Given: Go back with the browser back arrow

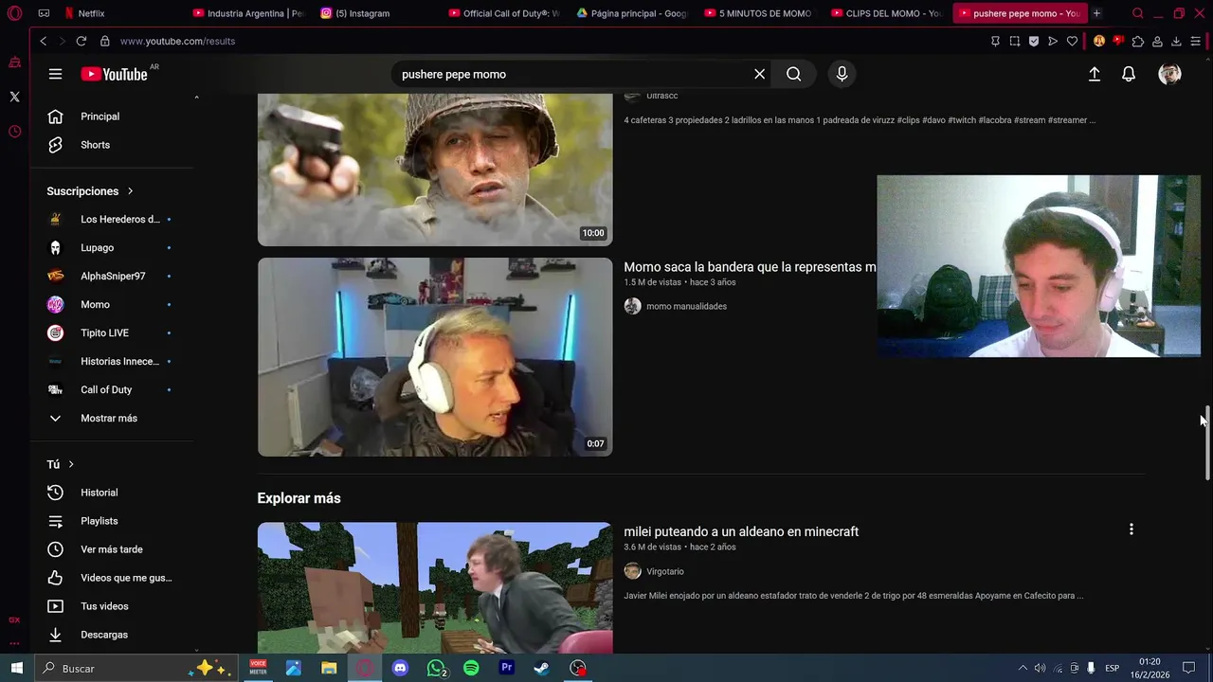Looking at the screenshot, I should [43, 41].
